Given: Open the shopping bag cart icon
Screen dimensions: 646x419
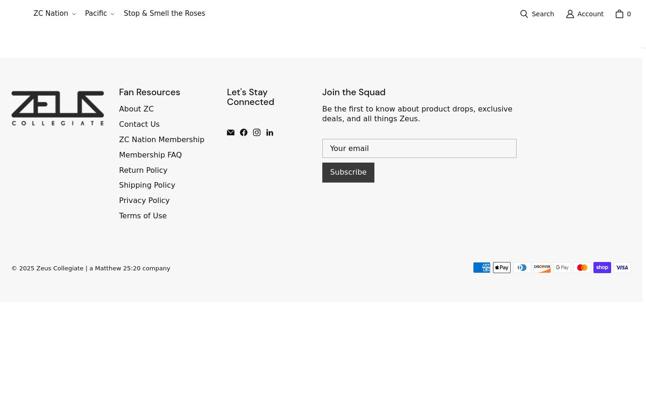Looking at the screenshot, I should click(x=619, y=14).
